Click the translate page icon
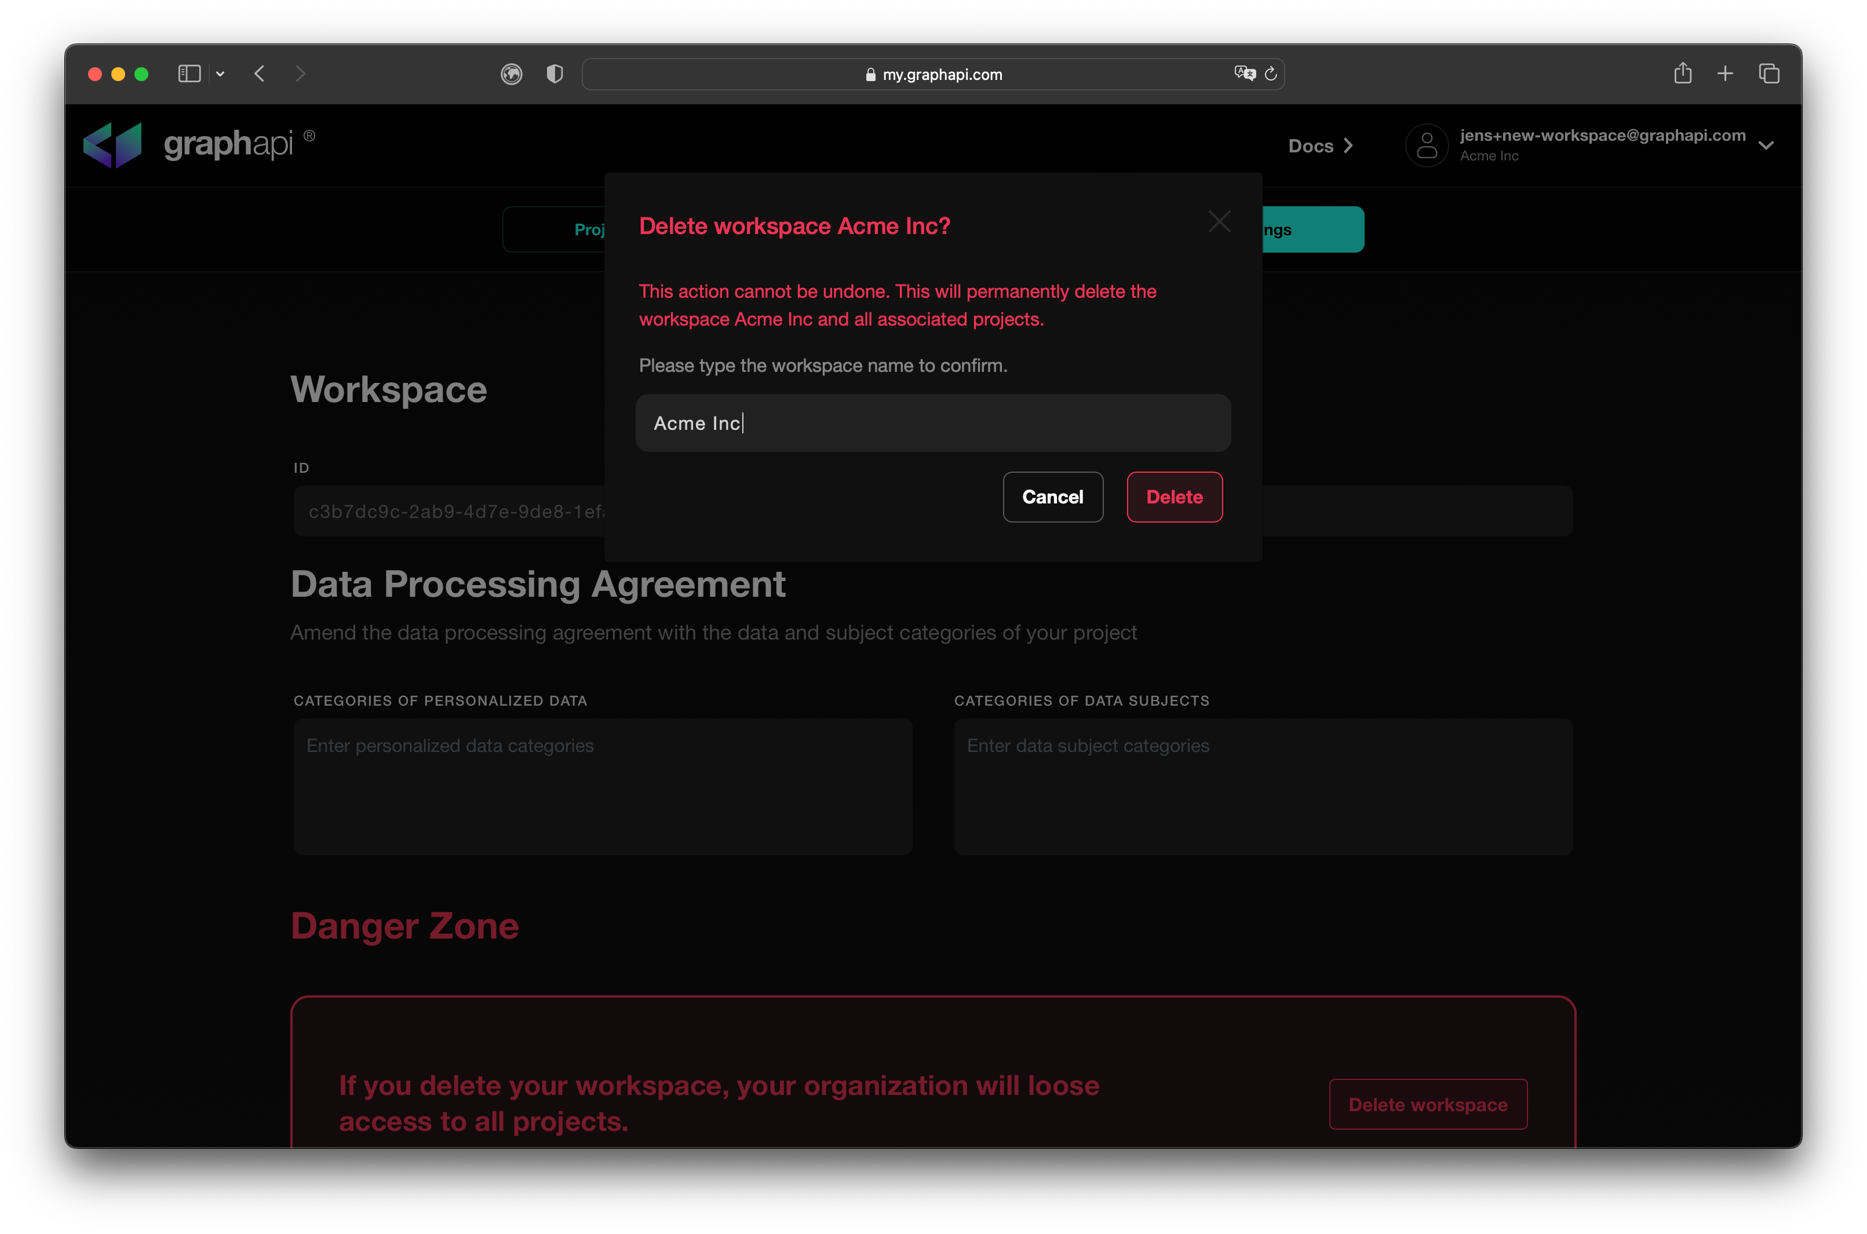 pos(1245,73)
